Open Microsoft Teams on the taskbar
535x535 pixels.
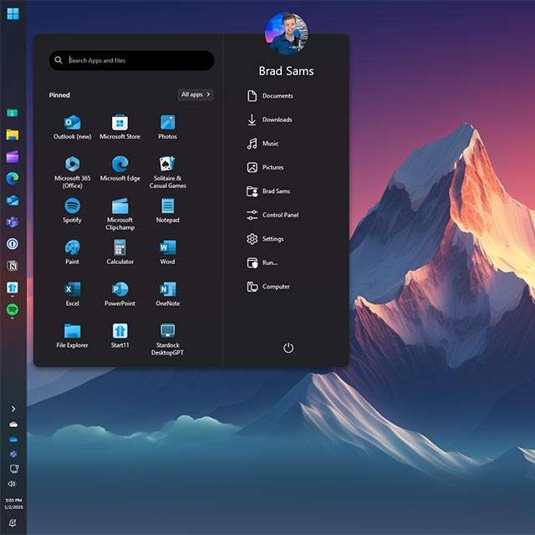(13, 222)
